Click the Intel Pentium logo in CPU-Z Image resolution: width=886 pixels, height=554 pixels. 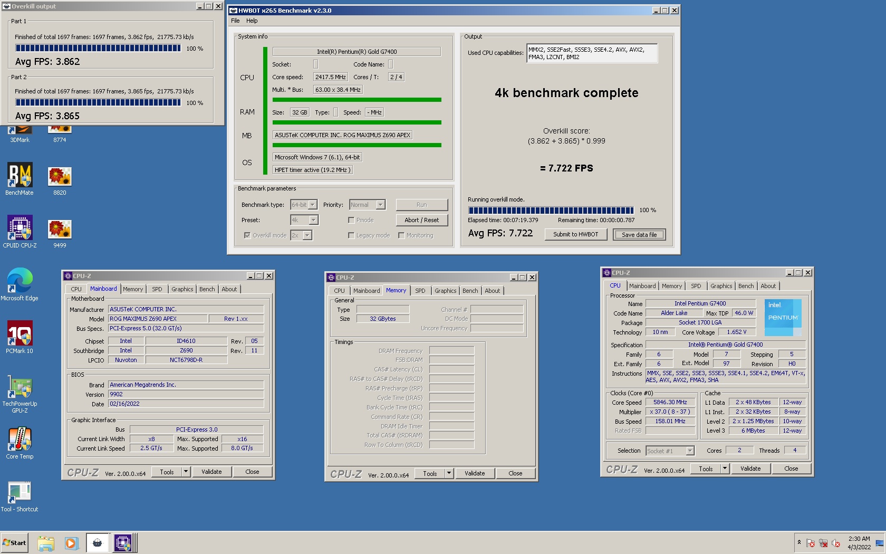[x=783, y=318]
